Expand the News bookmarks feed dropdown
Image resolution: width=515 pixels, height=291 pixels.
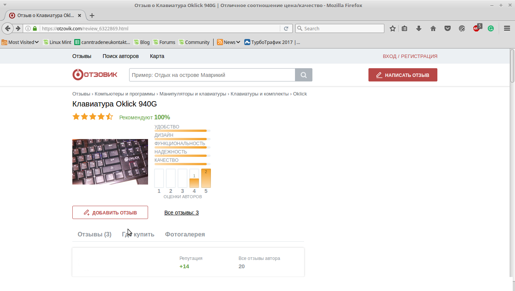229,42
